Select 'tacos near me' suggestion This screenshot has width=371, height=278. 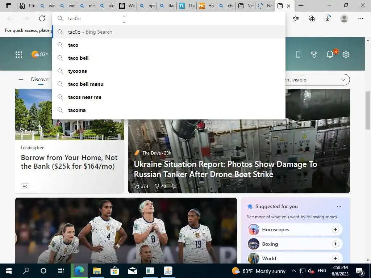tap(169, 97)
